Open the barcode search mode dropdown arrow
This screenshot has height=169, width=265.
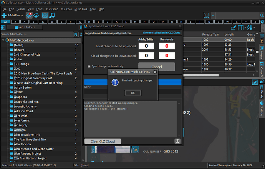(x=213, y=15)
